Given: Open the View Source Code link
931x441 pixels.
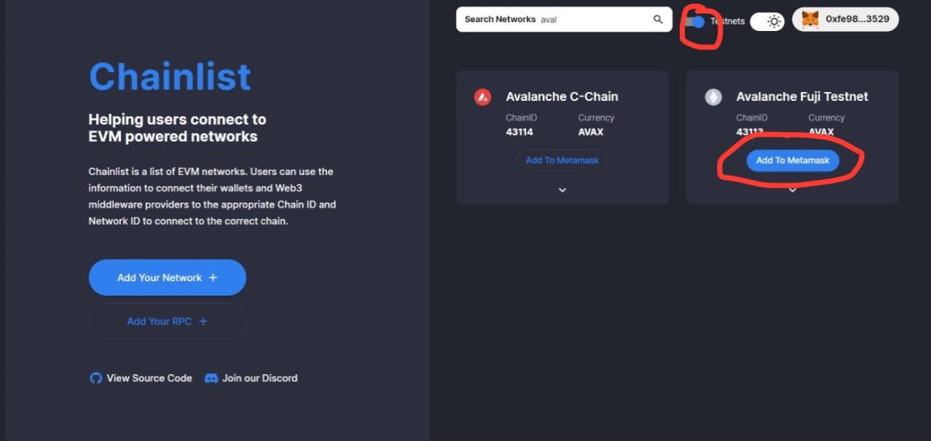Looking at the screenshot, I should 150,378.
